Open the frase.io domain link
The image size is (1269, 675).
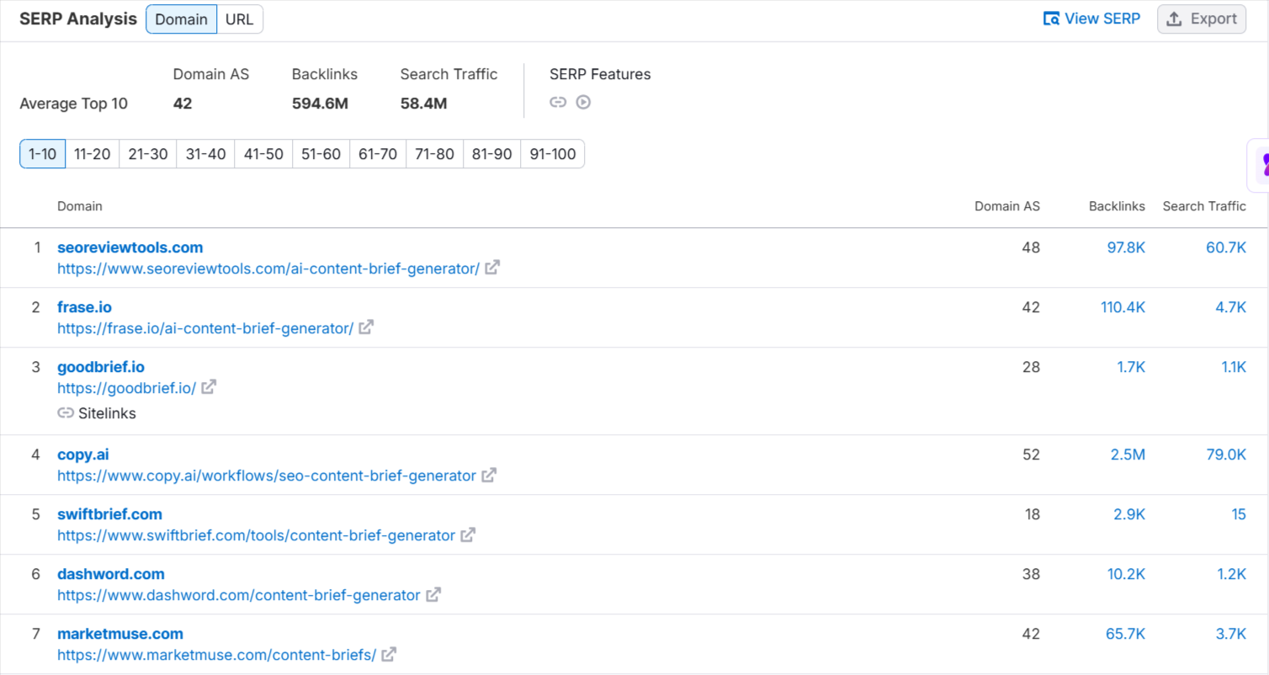(x=84, y=307)
